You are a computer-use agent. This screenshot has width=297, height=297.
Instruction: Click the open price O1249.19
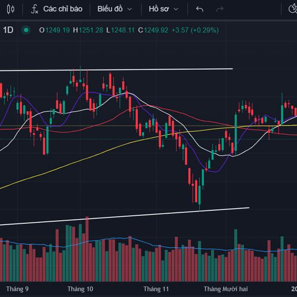pos(54,30)
